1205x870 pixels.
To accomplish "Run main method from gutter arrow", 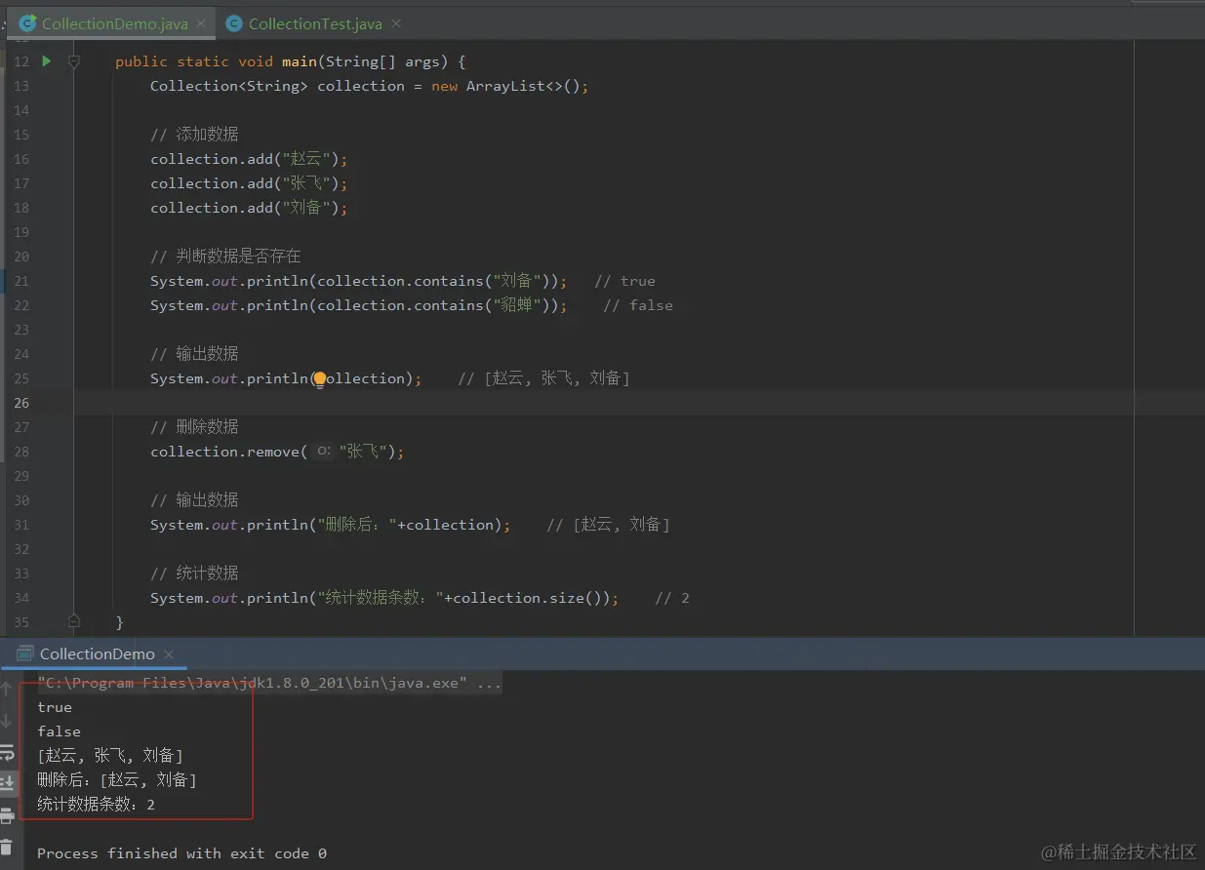I will (46, 61).
